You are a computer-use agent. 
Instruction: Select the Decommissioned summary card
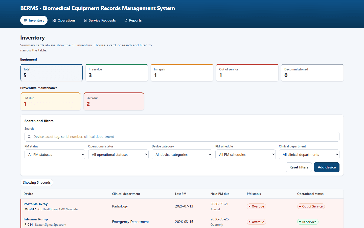click(312, 73)
